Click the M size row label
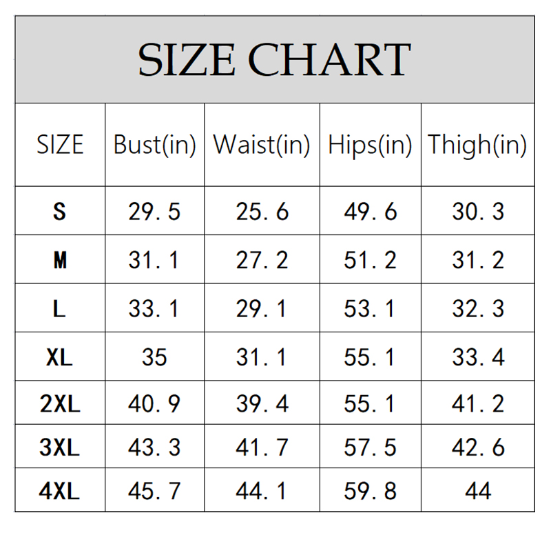Screen dimensions: 551x533 60,259
